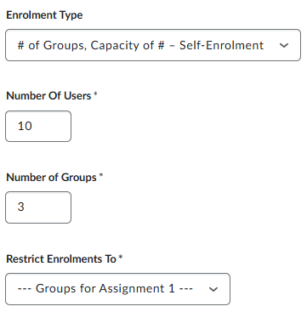This screenshot has height=312, width=307.
Task: Click the trailing dashes after Assignment 1
Action: pos(186,289)
